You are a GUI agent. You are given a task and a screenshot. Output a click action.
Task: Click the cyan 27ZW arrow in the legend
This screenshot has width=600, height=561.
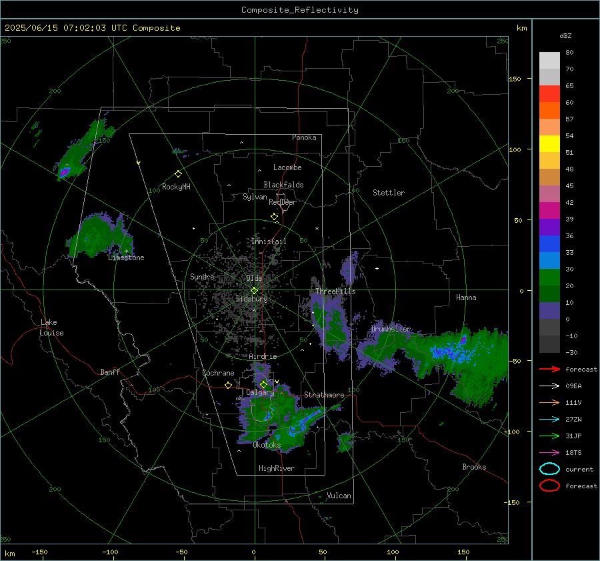coord(549,420)
